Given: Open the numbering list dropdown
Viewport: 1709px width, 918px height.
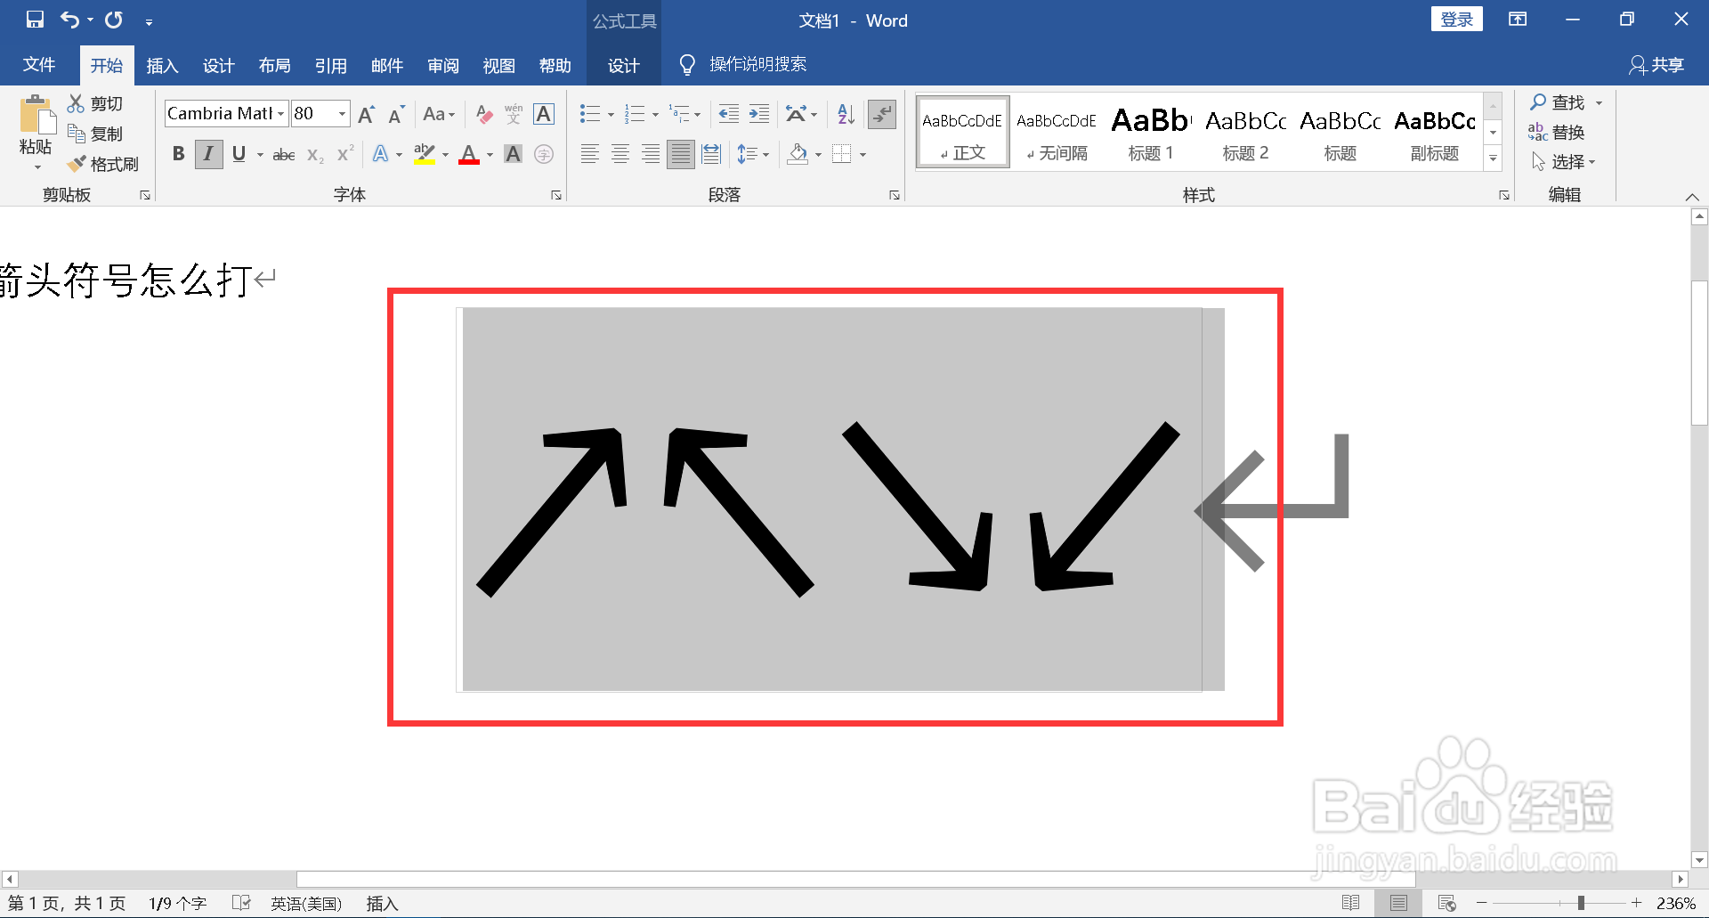Looking at the screenshot, I should [x=655, y=114].
